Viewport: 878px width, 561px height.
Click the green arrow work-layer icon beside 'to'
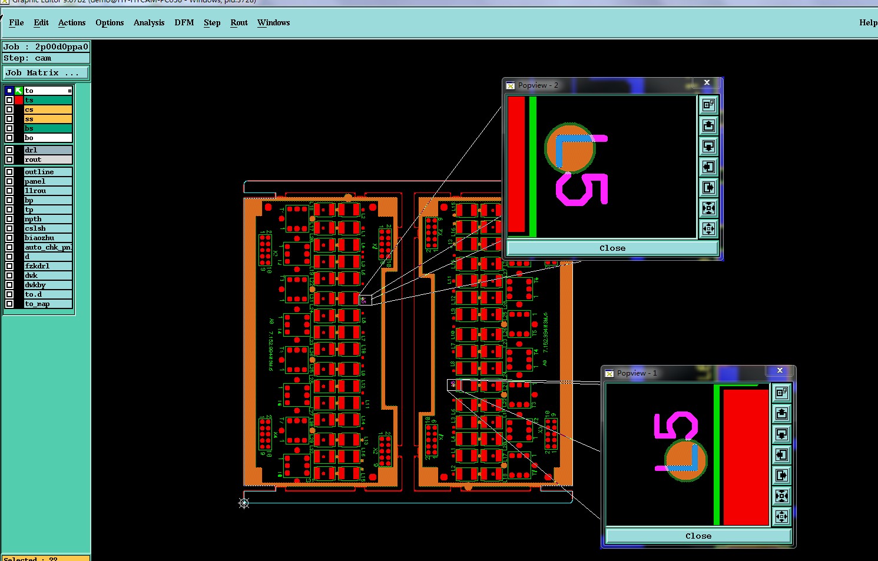pyautogui.click(x=19, y=91)
